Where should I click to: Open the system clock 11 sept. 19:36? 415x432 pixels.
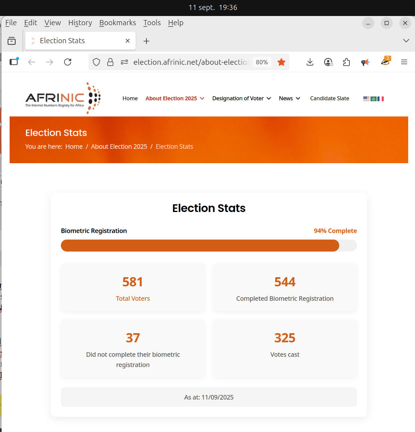213,8
